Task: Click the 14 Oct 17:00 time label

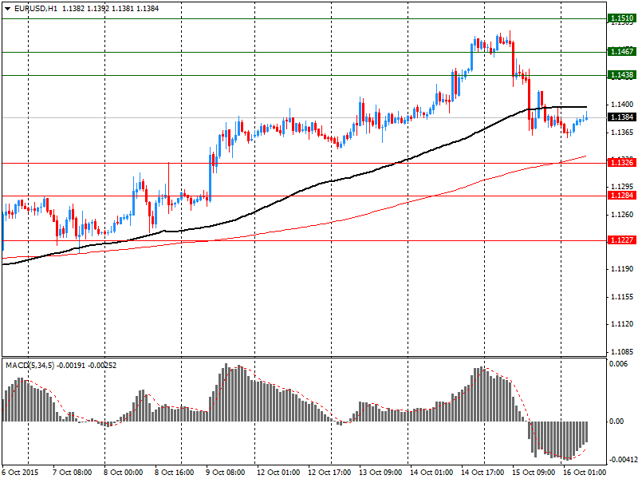Action: point(482,472)
